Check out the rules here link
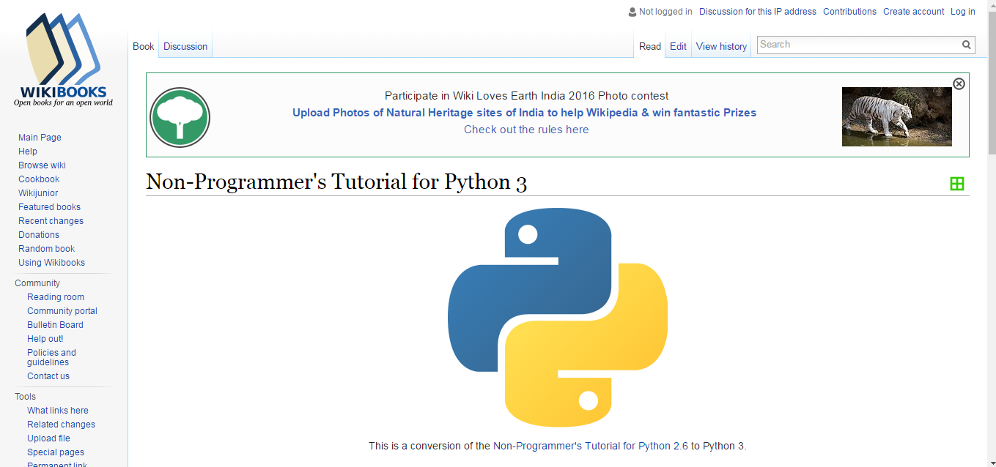996x467 pixels. point(525,129)
